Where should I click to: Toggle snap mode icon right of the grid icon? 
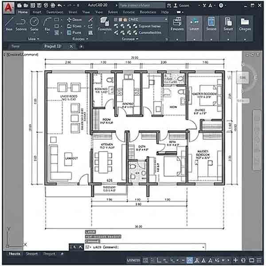(152, 260)
